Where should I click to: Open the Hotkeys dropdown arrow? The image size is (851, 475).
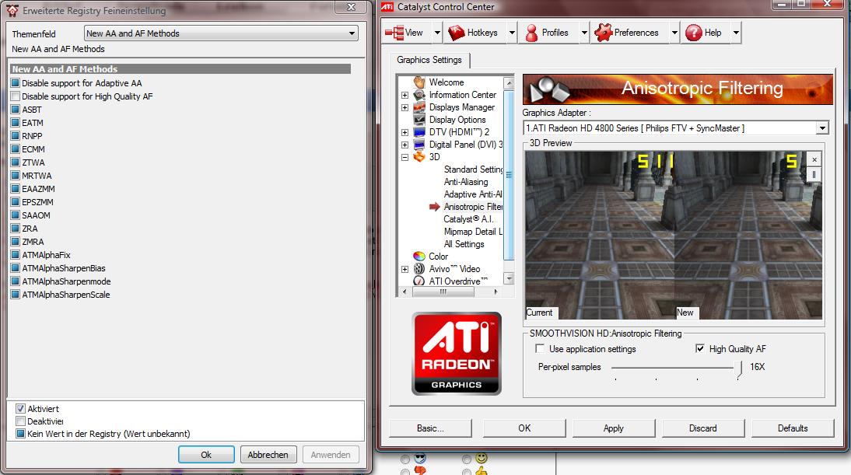pyautogui.click(x=512, y=33)
